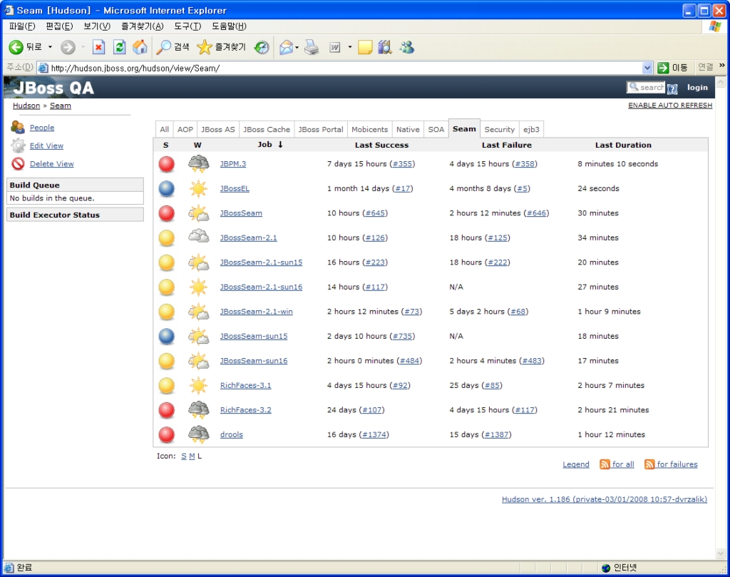Click the Mail envelope icon in toolbar

286,47
